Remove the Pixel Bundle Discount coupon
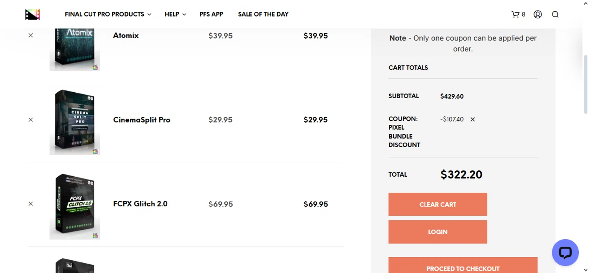Viewport: 589px width, 273px height. [473, 119]
